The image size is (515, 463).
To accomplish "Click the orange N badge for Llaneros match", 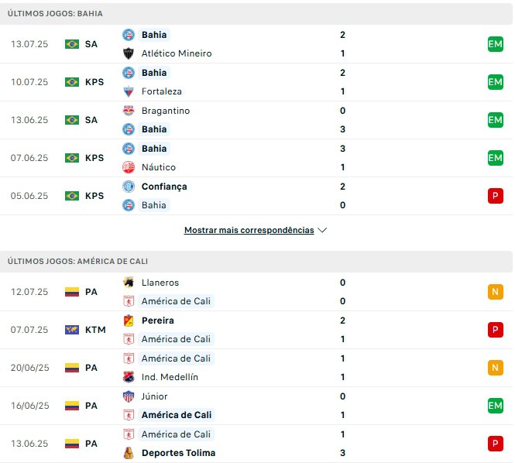I will tap(496, 292).
